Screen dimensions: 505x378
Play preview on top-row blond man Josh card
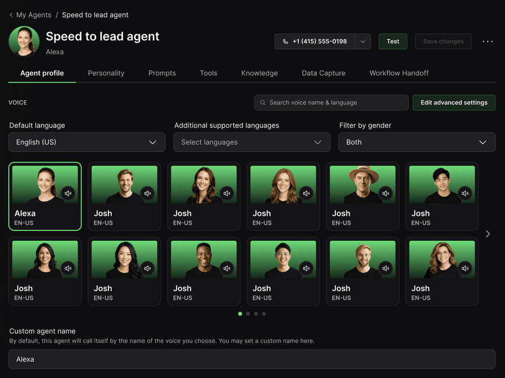[148, 193]
